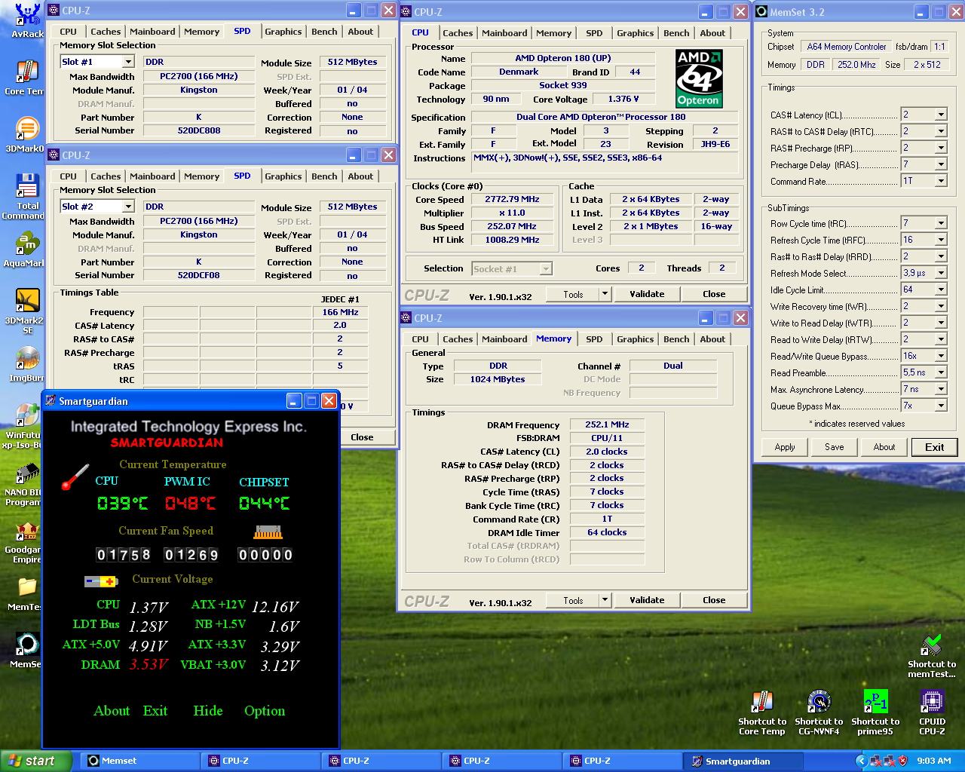Click the Part Number field for Slot #1

[x=199, y=117]
